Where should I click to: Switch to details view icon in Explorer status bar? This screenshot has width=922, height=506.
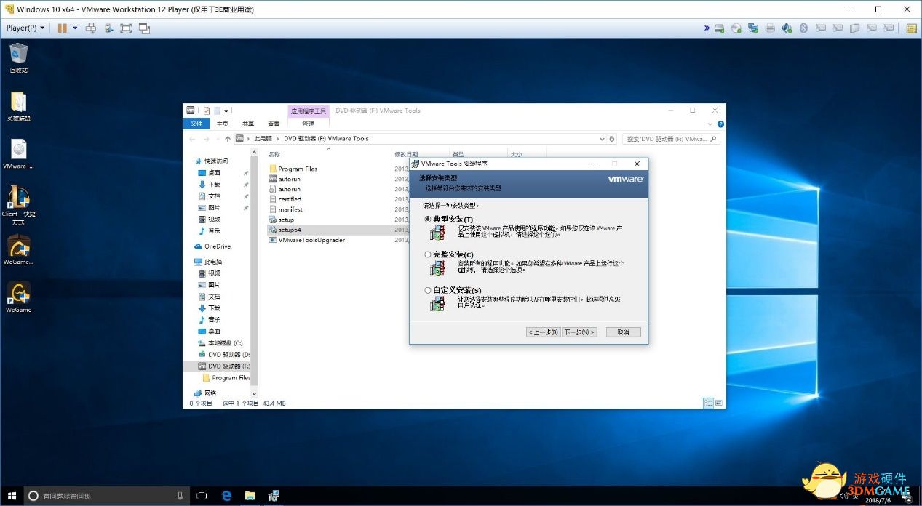click(x=709, y=403)
